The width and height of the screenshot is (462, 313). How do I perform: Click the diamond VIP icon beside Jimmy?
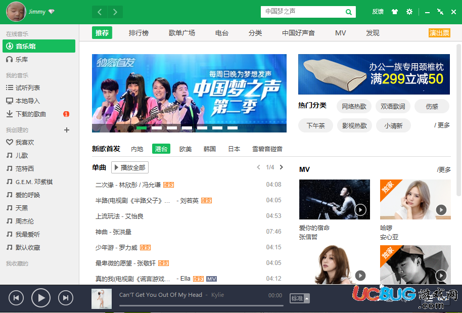coord(52,12)
